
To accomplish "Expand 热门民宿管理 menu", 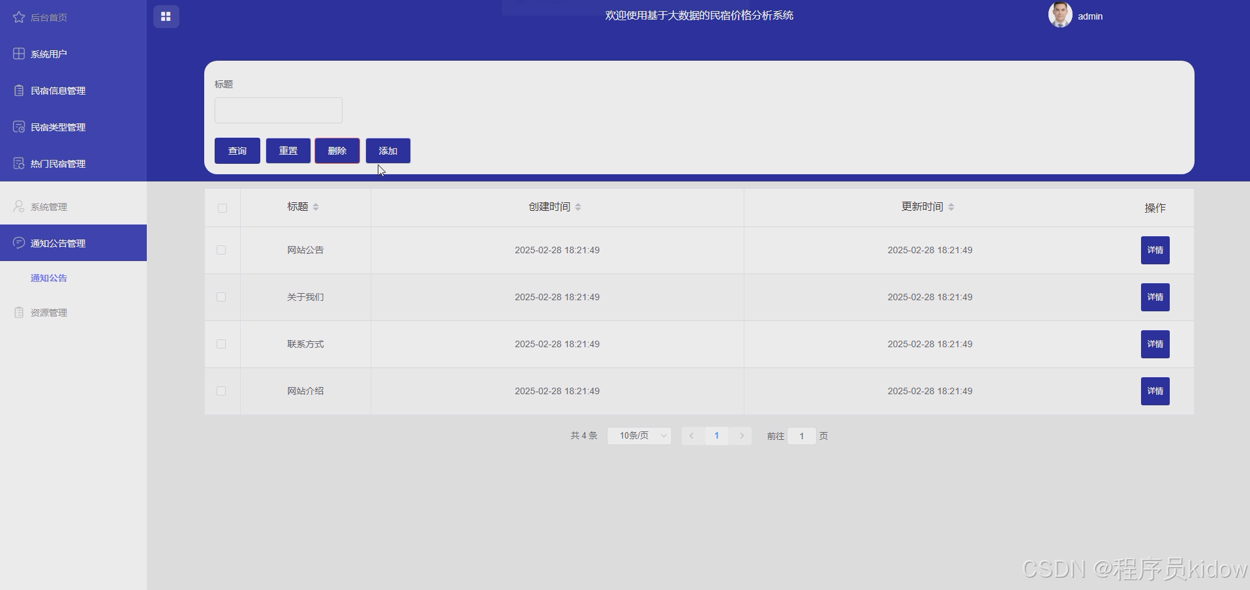I will pyautogui.click(x=73, y=163).
